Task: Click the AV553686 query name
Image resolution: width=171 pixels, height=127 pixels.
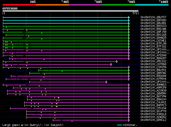Action: point(10,9)
